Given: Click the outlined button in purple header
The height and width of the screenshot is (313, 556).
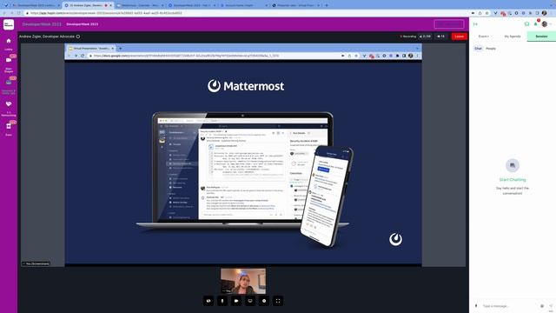Looking at the screenshot, I should click(x=449, y=24).
